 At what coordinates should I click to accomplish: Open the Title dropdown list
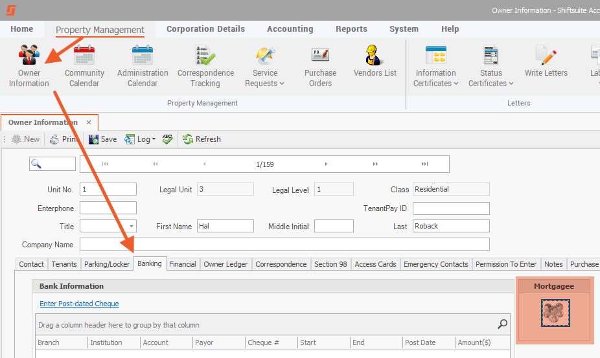tap(132, 227)
